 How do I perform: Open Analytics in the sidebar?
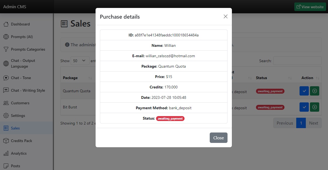(19, 153)
